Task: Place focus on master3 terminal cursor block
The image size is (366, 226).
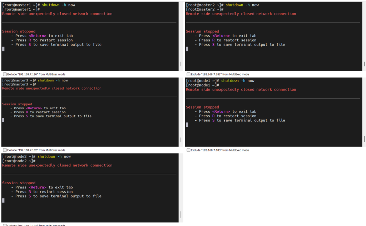Action: pos(3,120)
